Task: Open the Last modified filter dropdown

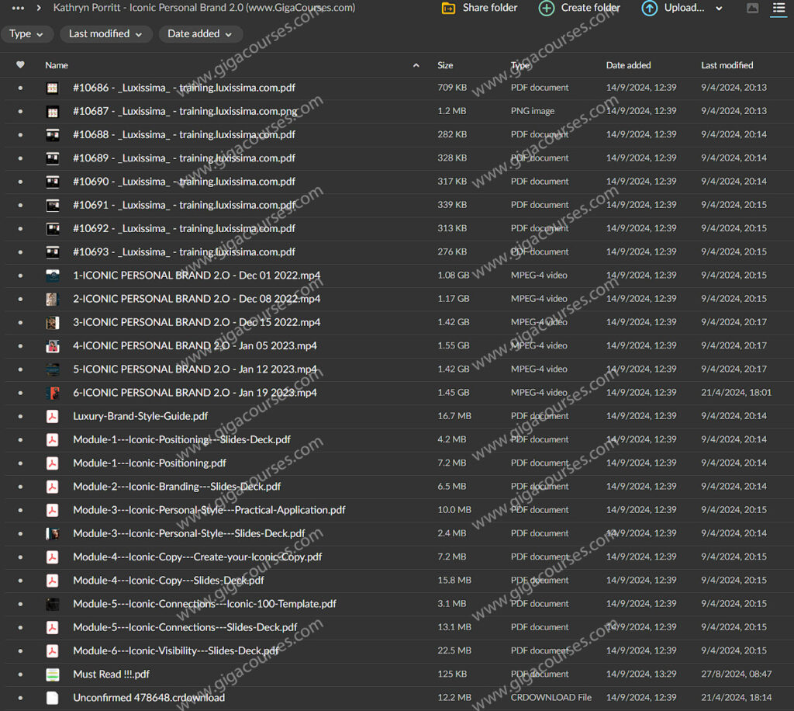Action: (x=105, y=34)
